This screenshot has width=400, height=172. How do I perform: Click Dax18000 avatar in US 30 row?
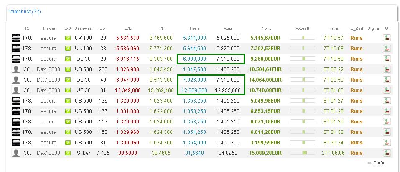tap(16, 90)
